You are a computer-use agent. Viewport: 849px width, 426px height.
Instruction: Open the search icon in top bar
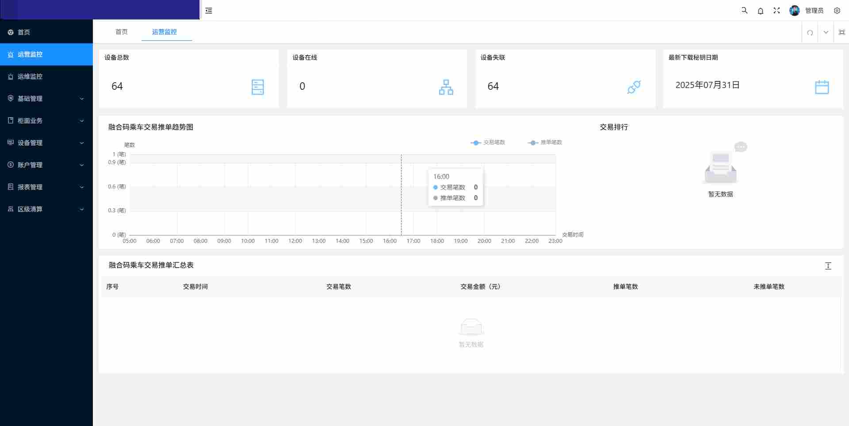click(x=745, y=10)
